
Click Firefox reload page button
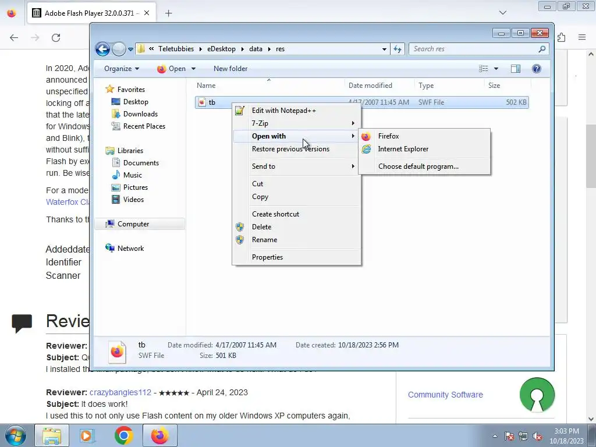click(x=56, y=38)
